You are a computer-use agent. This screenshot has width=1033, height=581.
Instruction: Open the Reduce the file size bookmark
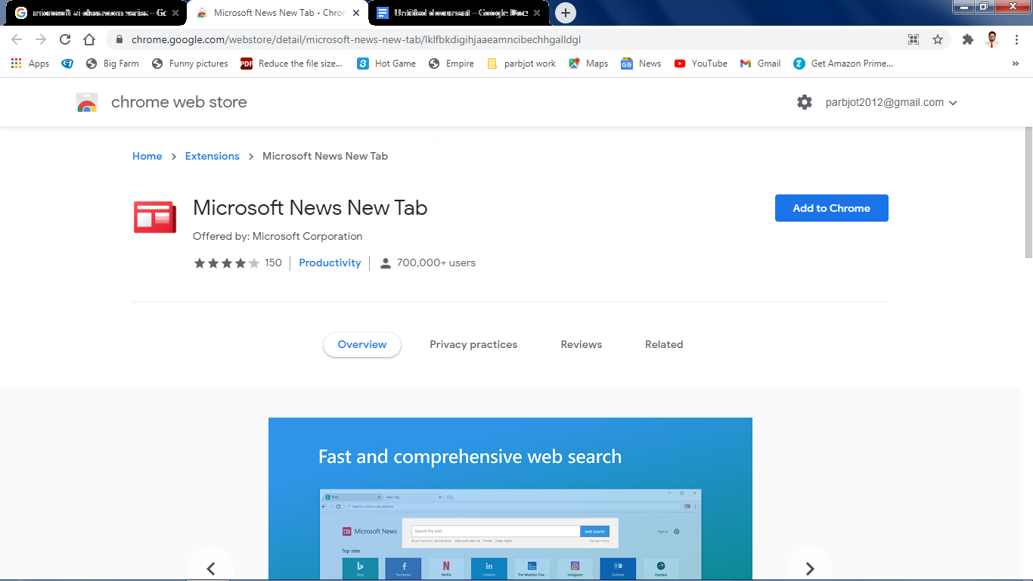[292, 64]
